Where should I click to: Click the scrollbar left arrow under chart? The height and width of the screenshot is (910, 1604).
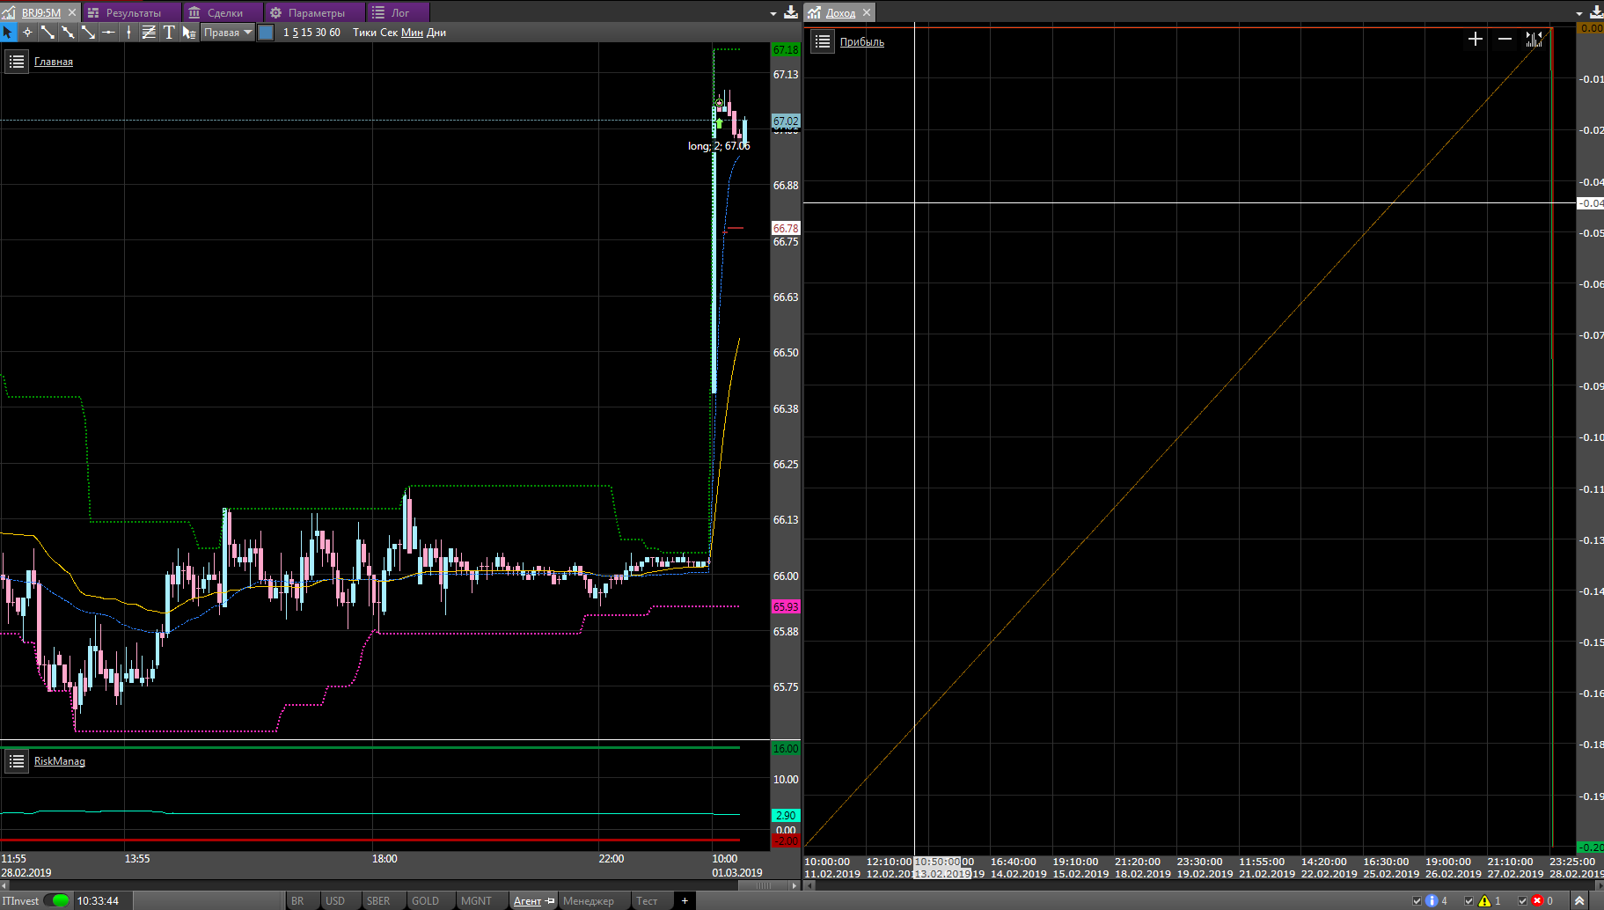[x=4, y=885]
